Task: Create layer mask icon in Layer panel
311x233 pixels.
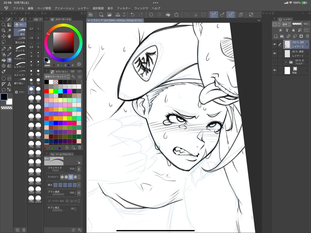Action: (301, 36)
